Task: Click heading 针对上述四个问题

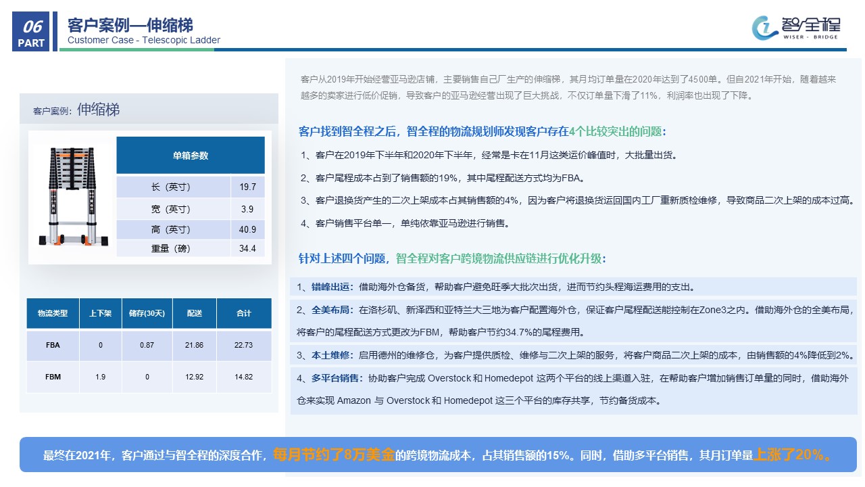Action: click(x=452, y=258)
